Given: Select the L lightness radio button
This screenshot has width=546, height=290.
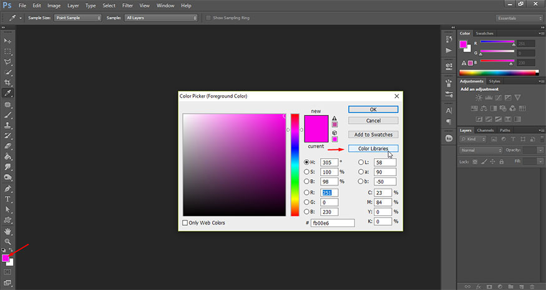Looking at the screenshot, I should click(361, 162).
